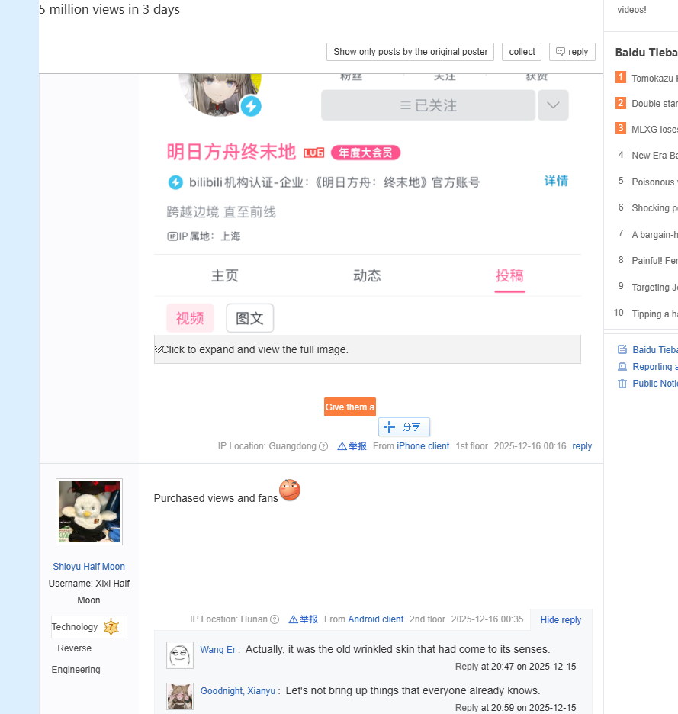Click the reply button beside collect
The image size is (678, 714).
572,52
